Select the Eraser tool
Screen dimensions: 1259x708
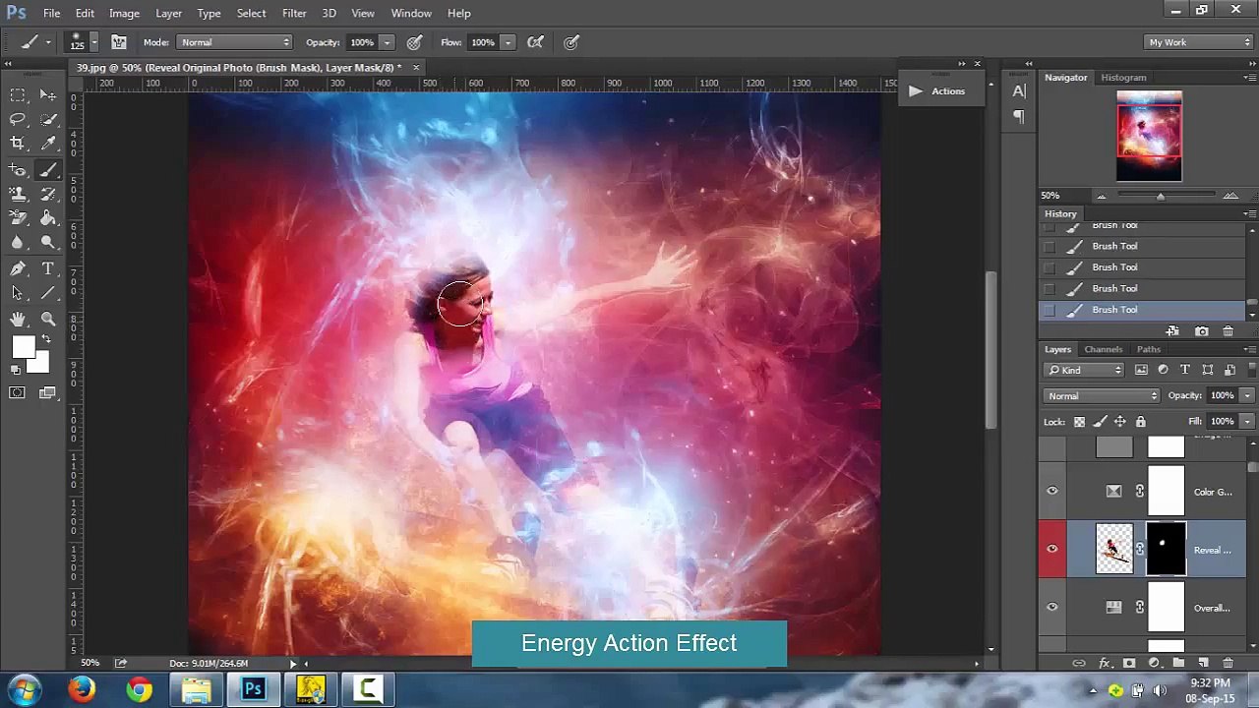(18, 218)
